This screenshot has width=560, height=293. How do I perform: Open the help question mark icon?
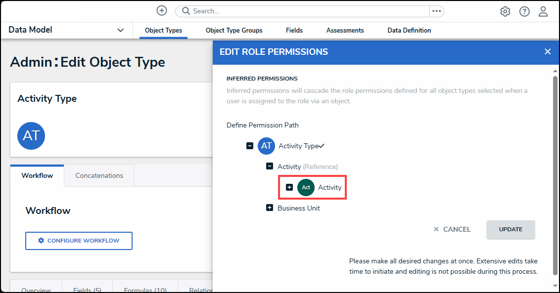pyautogui.click(x=524, y=11)
